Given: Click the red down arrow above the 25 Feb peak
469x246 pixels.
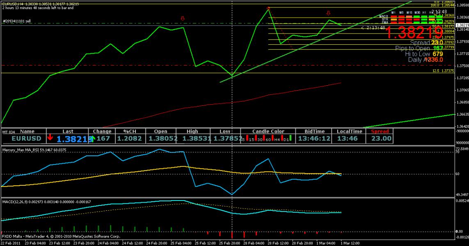Looking at the screenshot, I should 183,18.
